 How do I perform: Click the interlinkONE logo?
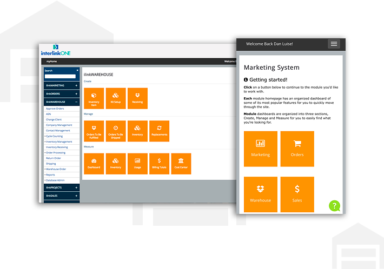pyautogui.click(x=56, y=50)
